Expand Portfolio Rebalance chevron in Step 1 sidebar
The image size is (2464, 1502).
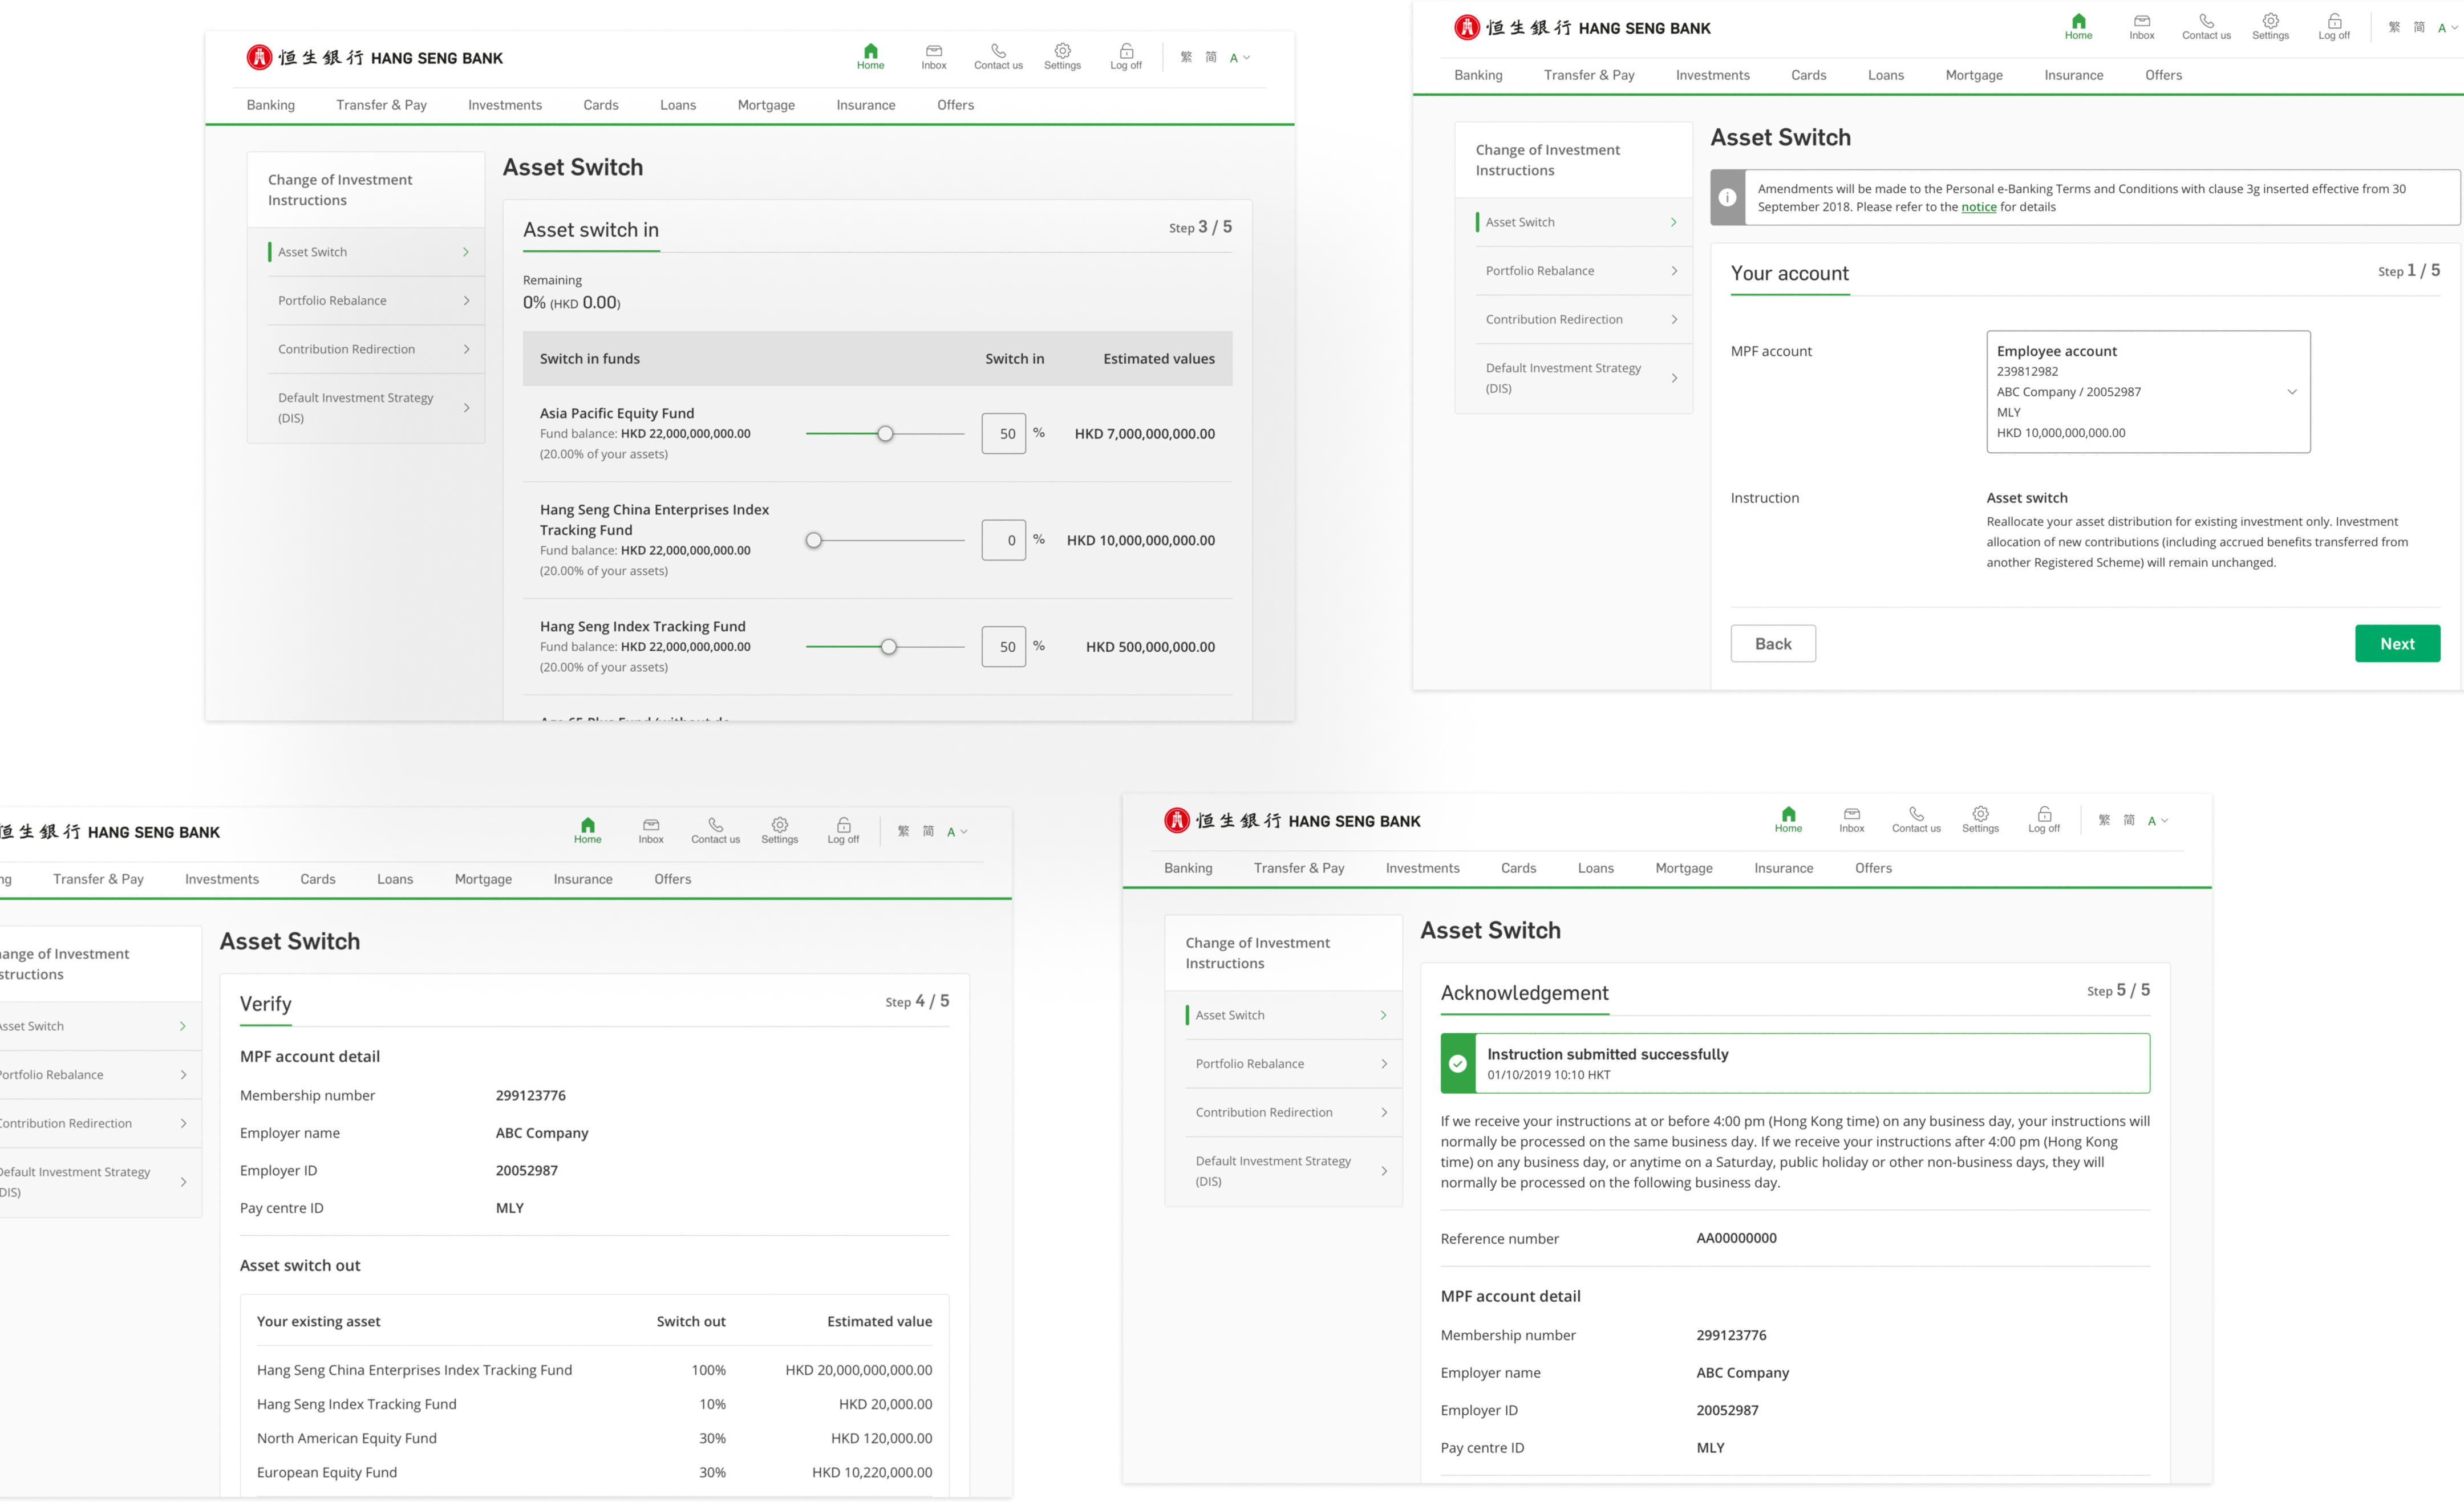click(x=1674, y=271)
